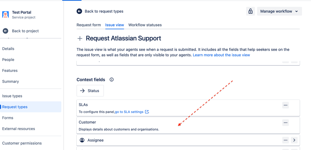Screen dimensions: 311x150
Task: Select the Forms sidebar item
Action: point(8,118)
